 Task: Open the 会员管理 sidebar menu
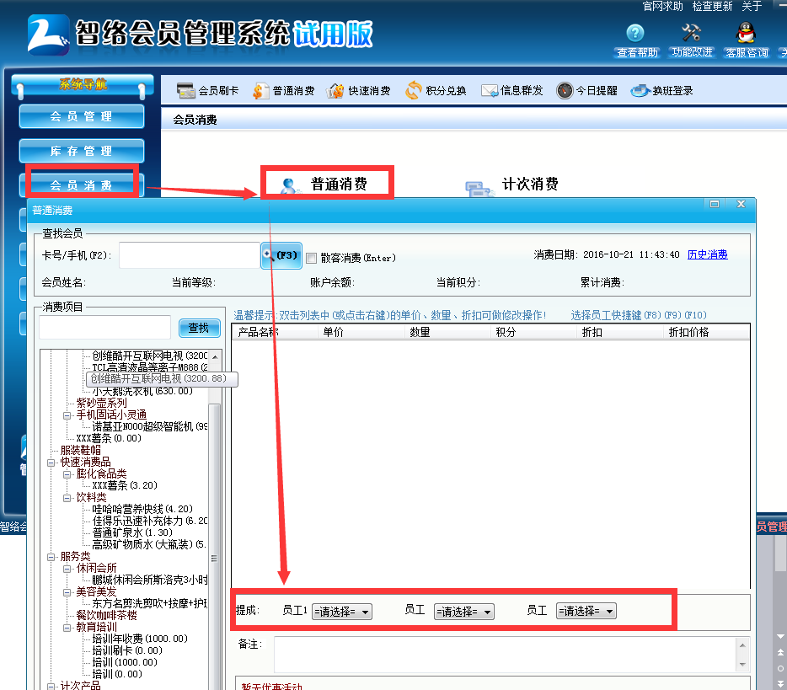point(81,116)
